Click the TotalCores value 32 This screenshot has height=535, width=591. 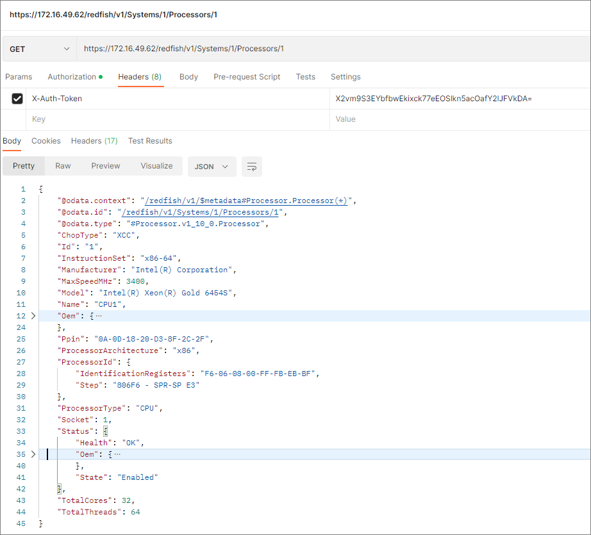(126, 500)
